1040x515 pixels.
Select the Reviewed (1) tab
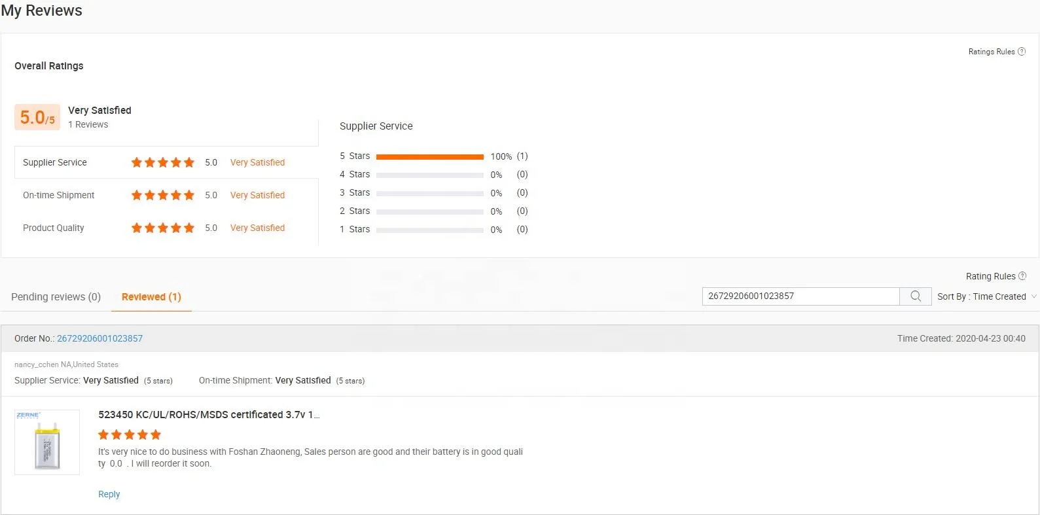click(x=151, y=297)
